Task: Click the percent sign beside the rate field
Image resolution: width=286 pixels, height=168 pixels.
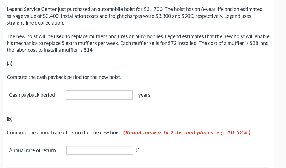Action: (138, 150)
